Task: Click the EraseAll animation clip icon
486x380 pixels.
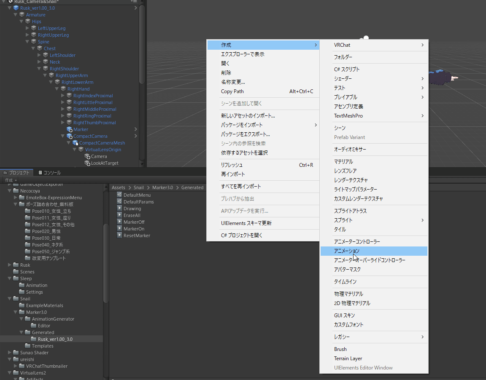Action: [x=119, y=215]
